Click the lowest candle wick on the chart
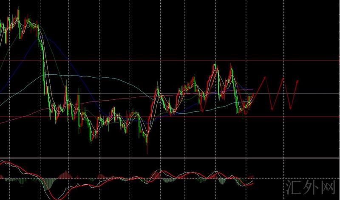Screen dimensions: 340x200 point(147,152)
